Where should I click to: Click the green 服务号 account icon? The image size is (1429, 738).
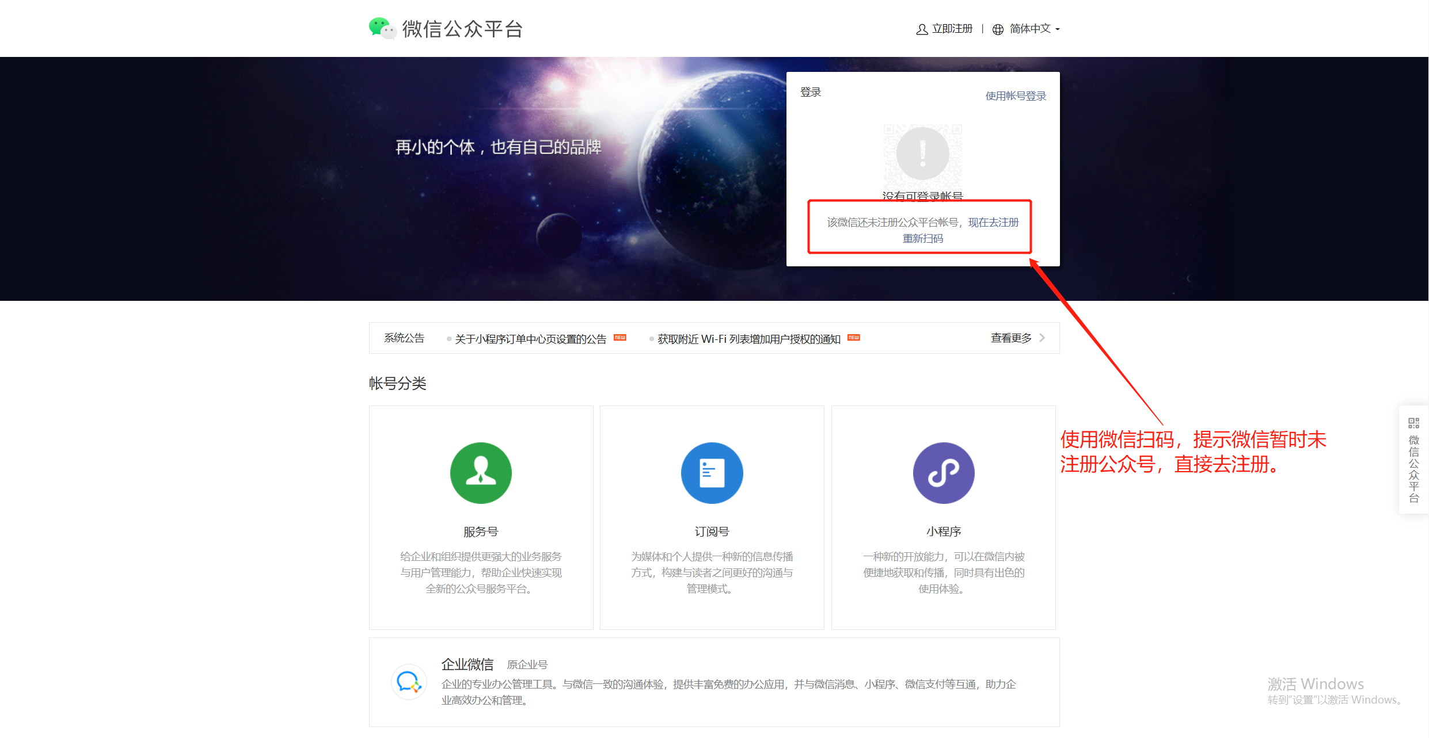pos(481,473)
